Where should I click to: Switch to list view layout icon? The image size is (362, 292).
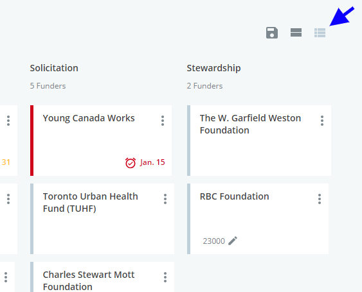pos(320,33)
